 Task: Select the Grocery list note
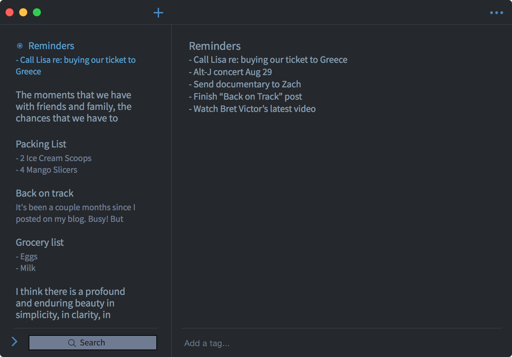click(x=40, y=243)
